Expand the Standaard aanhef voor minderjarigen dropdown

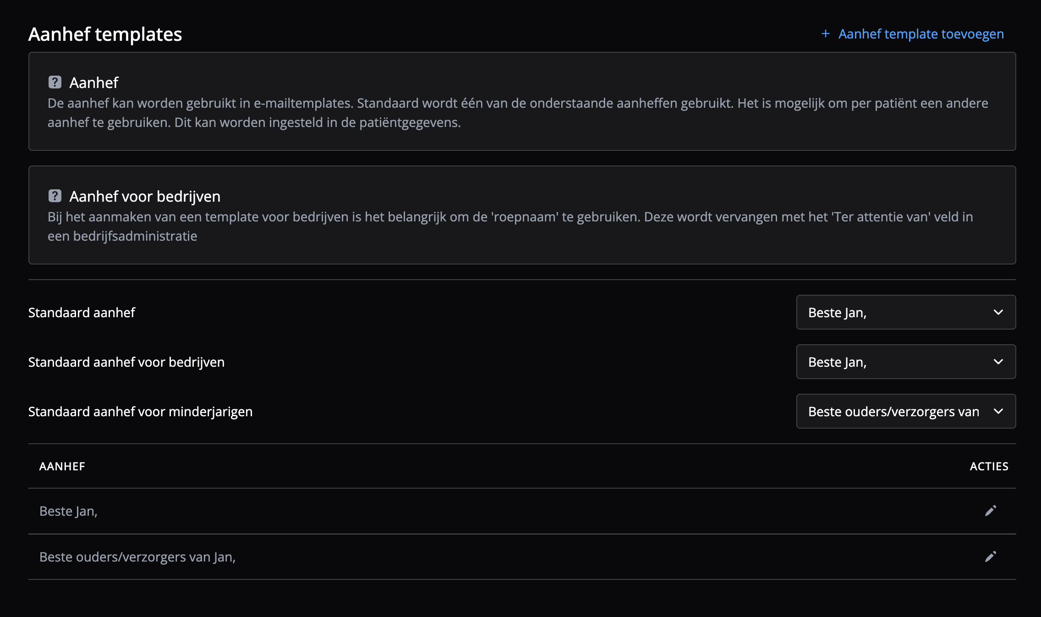point(906,412)
